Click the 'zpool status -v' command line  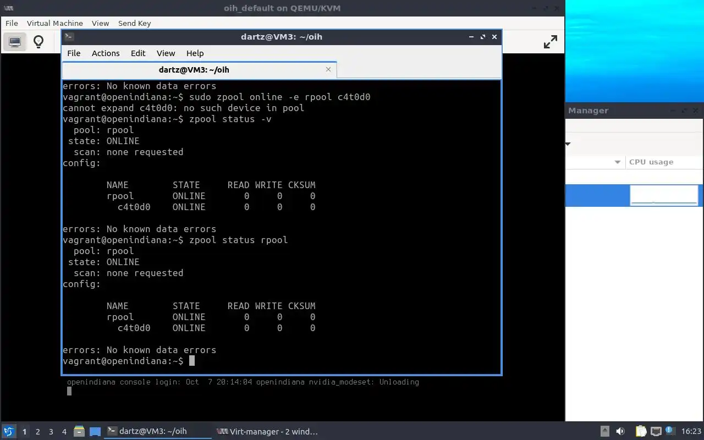167,119
